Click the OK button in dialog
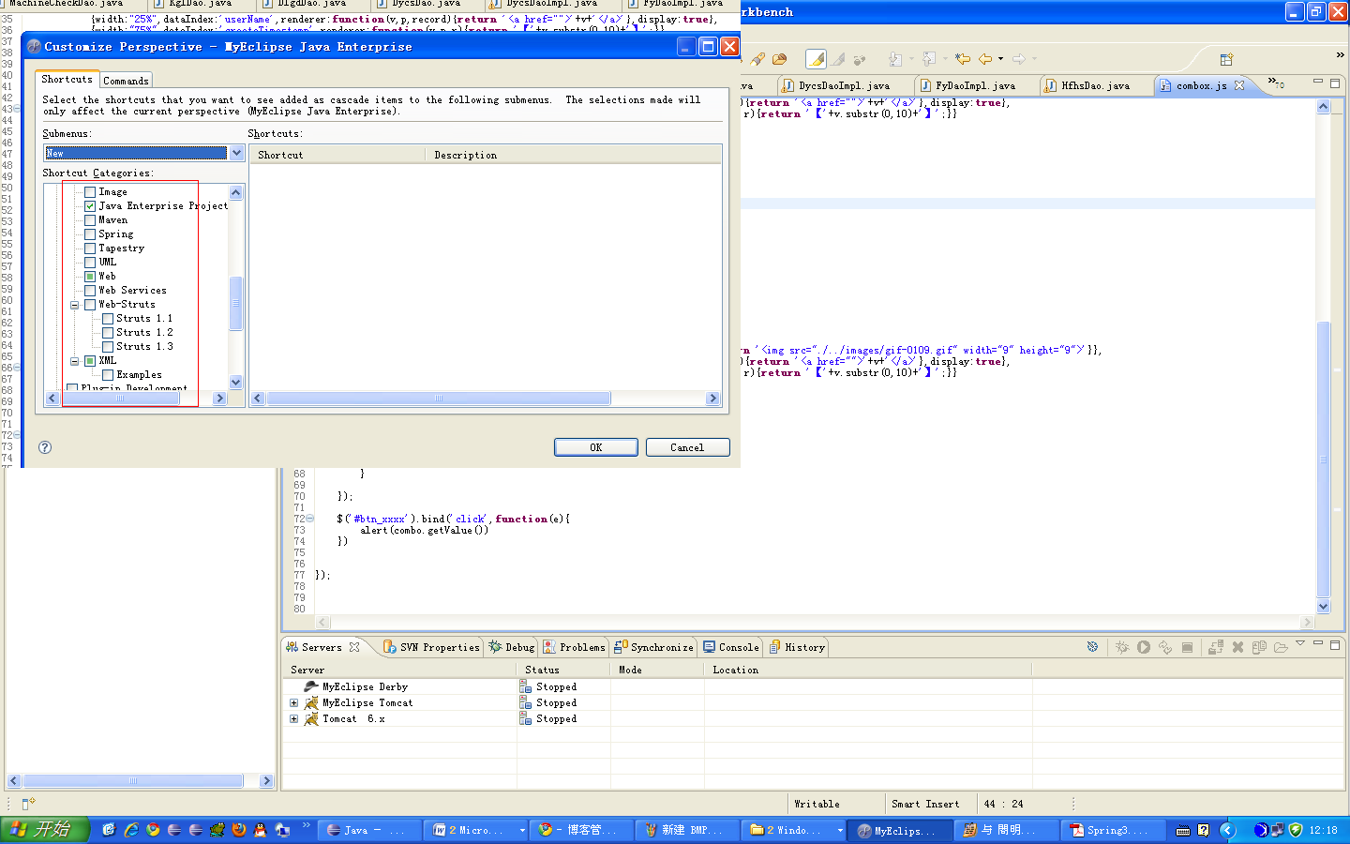The width and height of the screenshot is (1350, 844). pyautogui.click(x=595, y=447)
